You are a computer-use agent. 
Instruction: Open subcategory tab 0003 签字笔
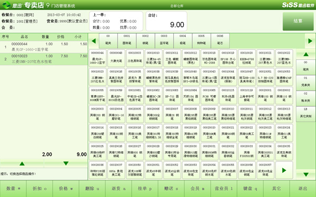pos(164,41)
